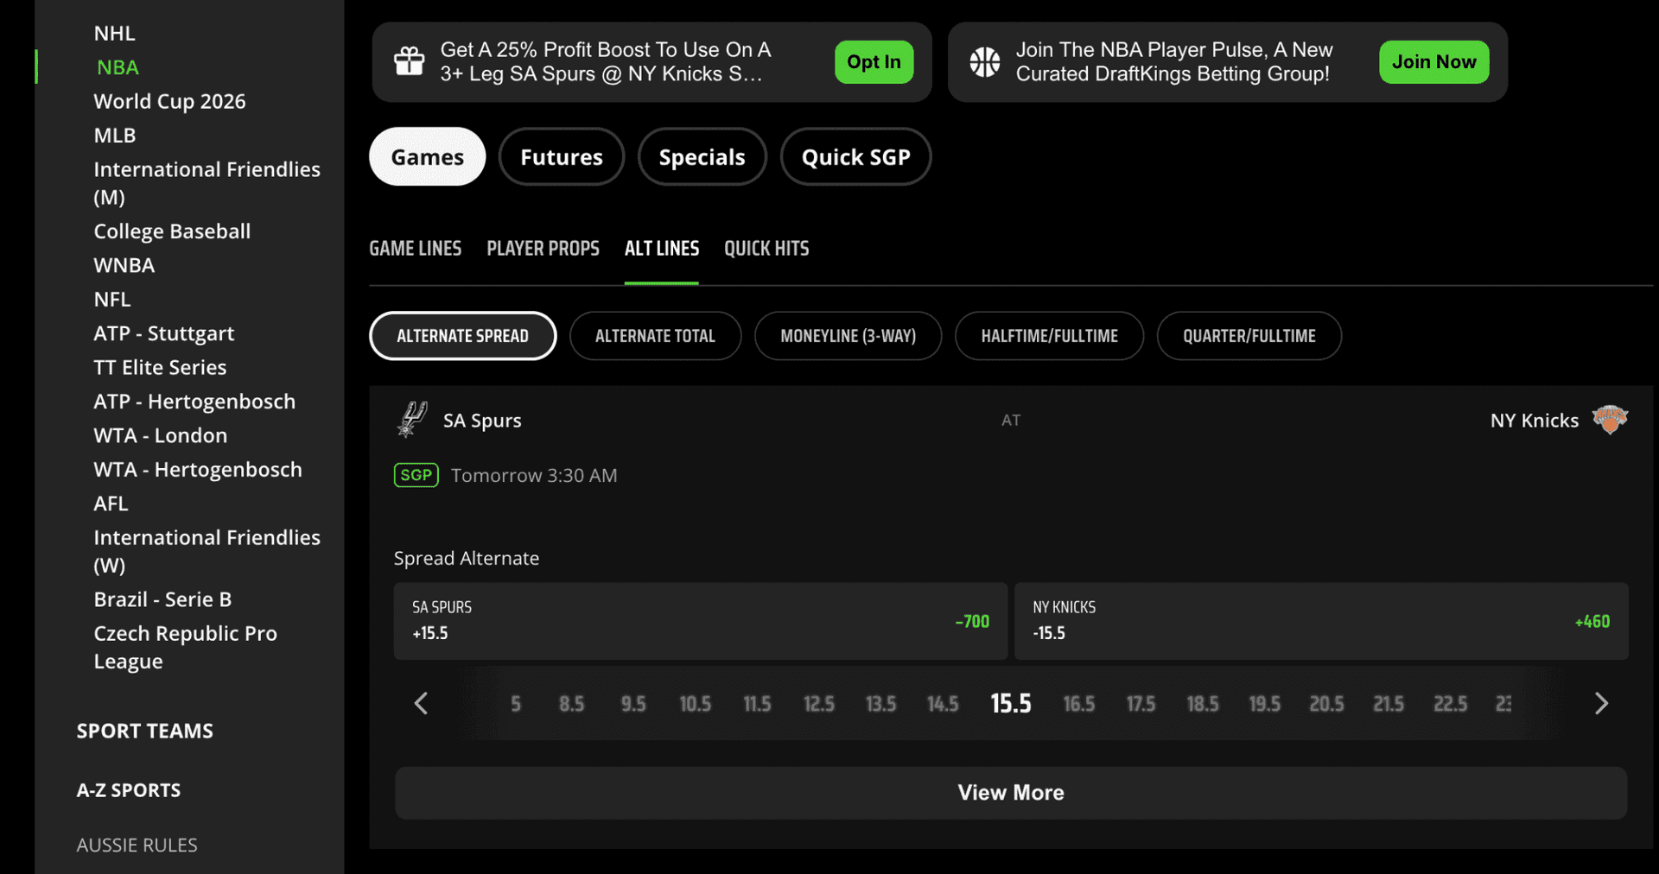
Task: Click the gift box promo icon
Action: (x=410, y=61)
